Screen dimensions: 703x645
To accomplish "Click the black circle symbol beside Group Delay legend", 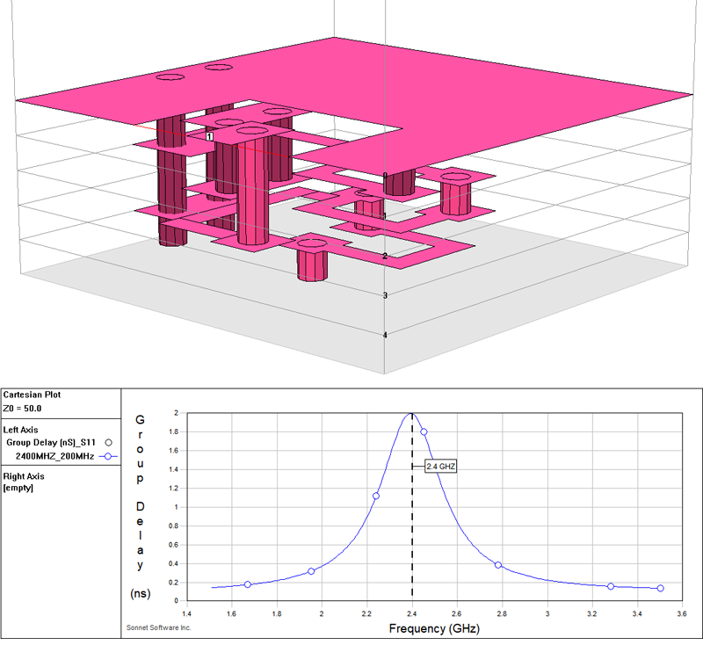I will pos(108,442).
